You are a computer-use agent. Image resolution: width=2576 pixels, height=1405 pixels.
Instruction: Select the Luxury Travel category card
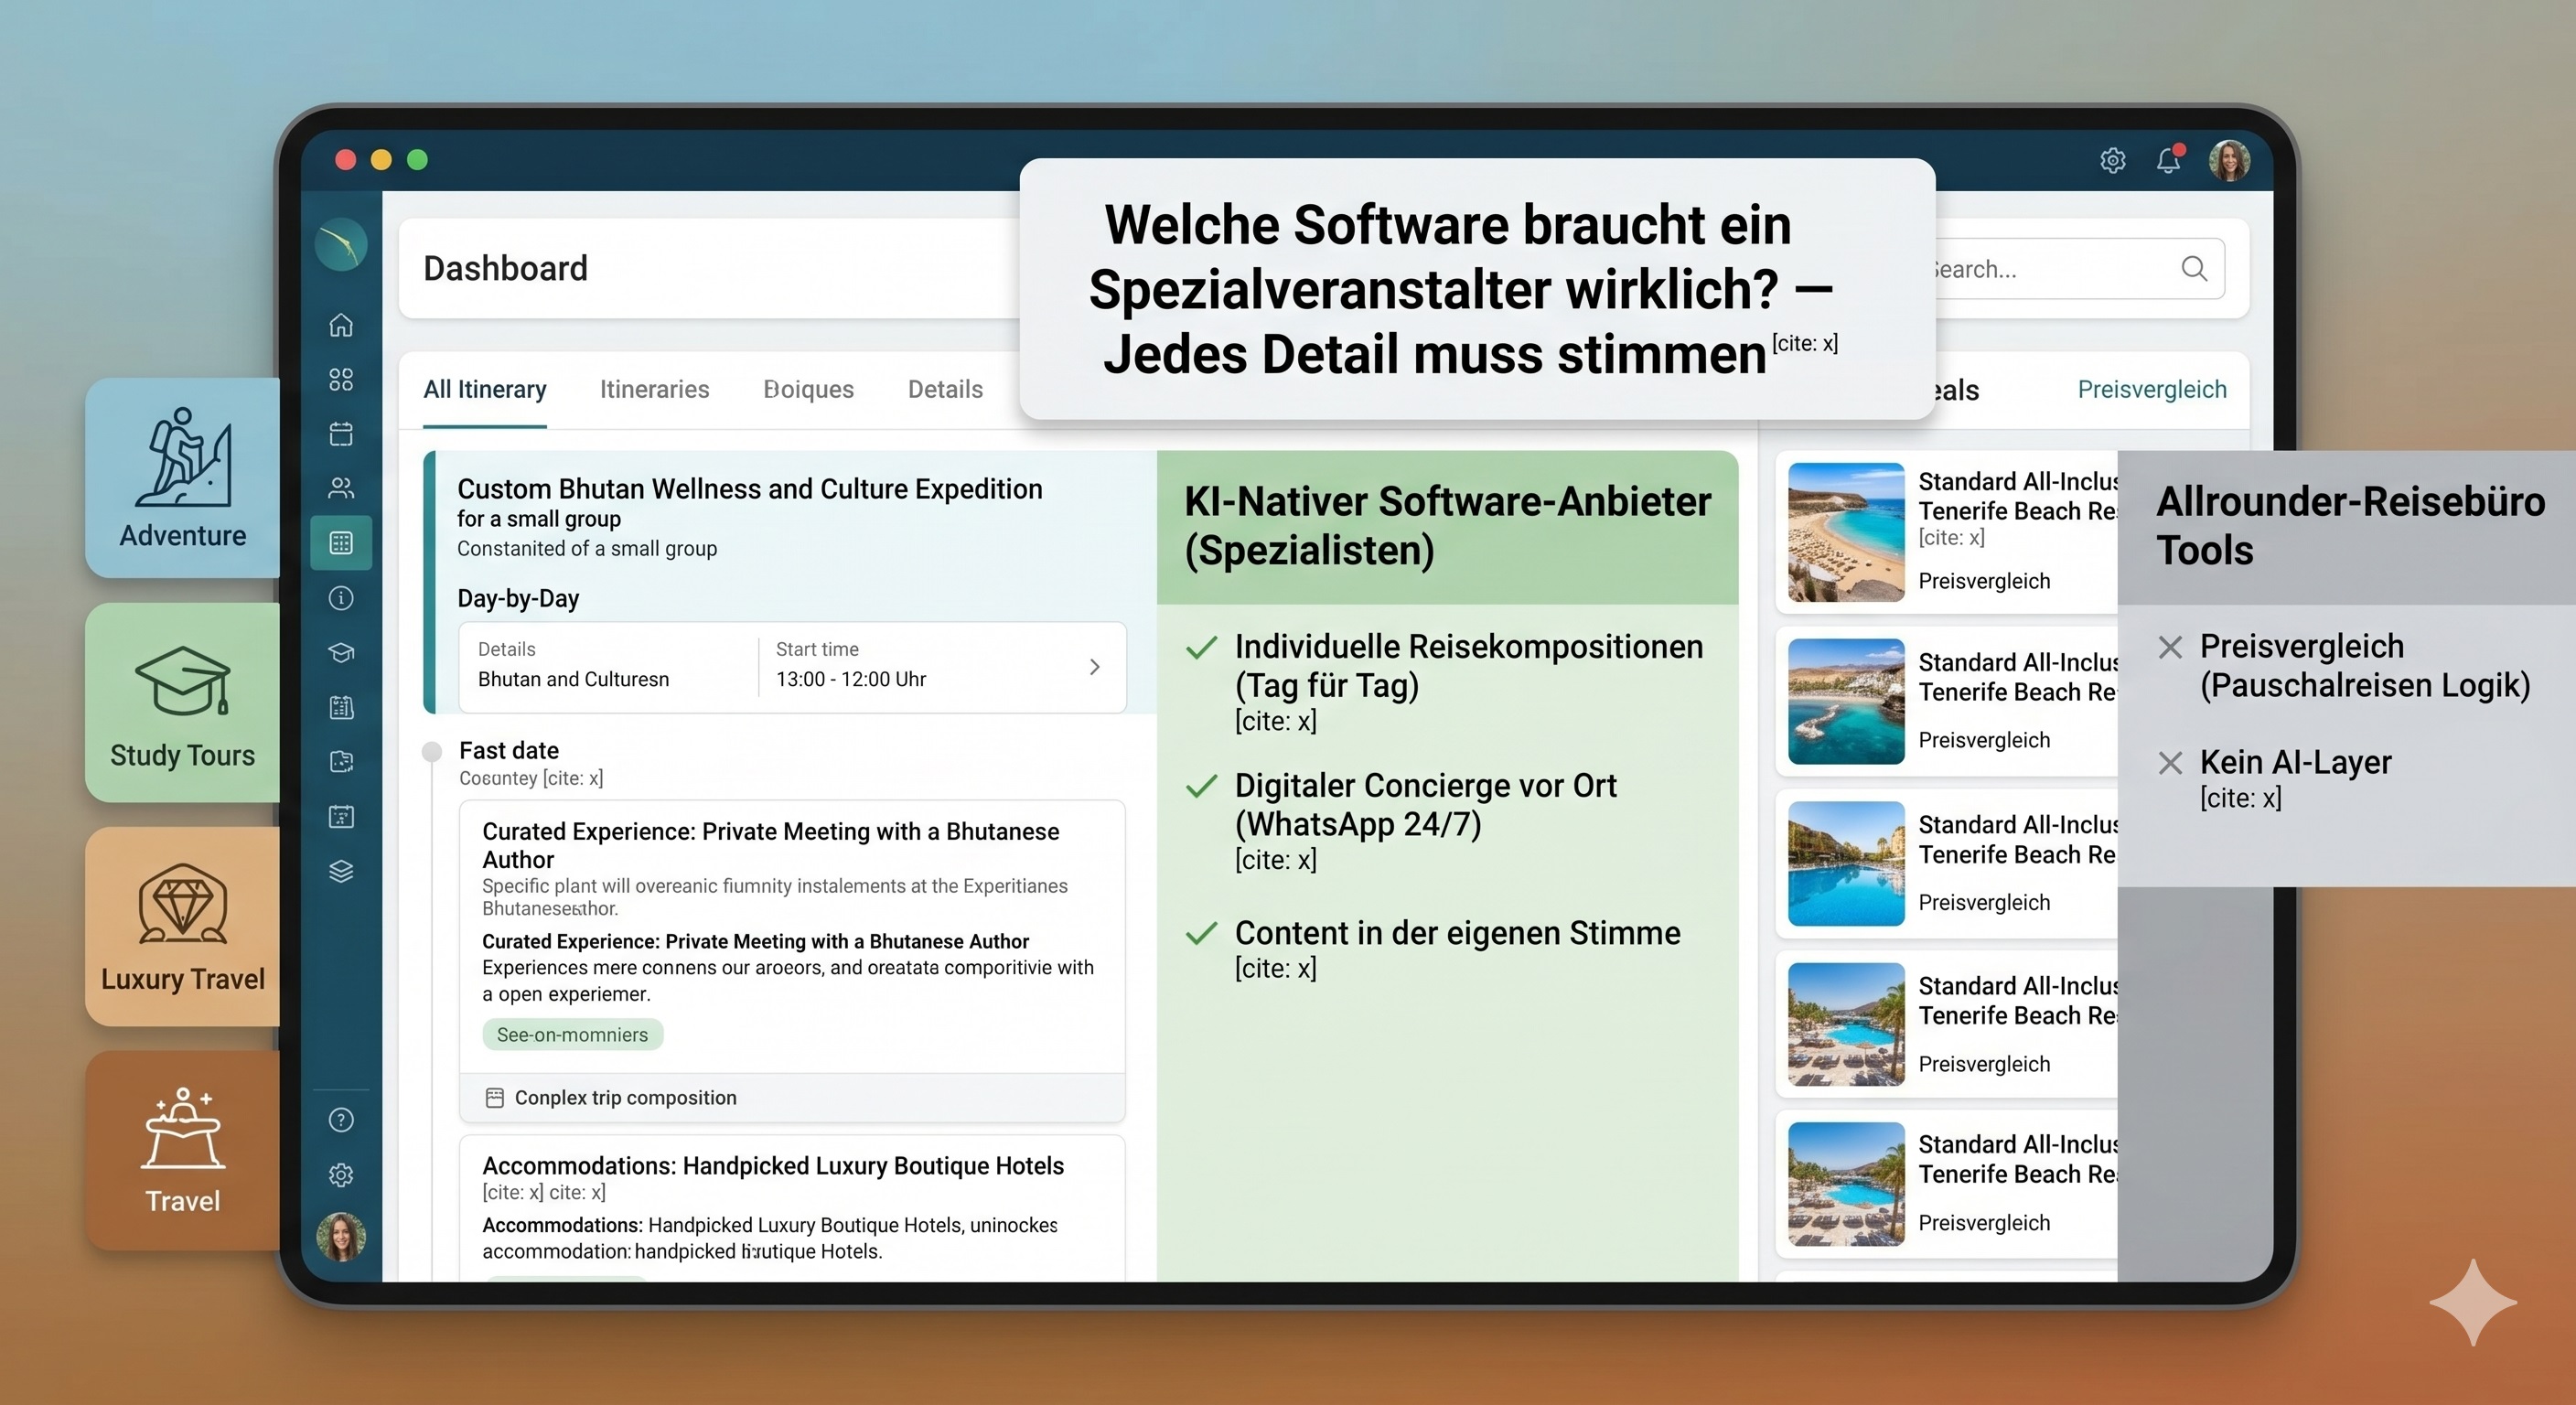point(183,926)
